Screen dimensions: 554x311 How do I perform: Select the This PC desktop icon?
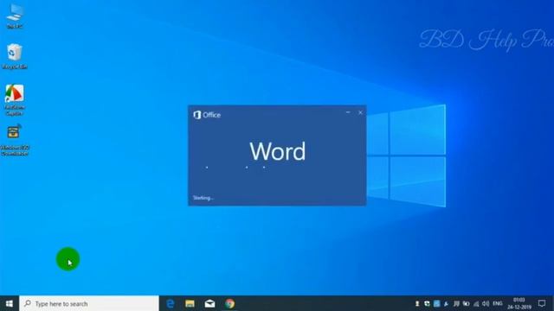click(x=15, y=16)
